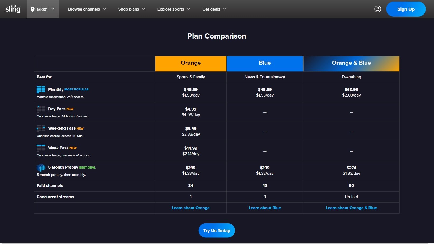Viewport: 434px width, 244px height.
Task: Expand the 56001 zip code dropdown
Action: pos(43,9)
